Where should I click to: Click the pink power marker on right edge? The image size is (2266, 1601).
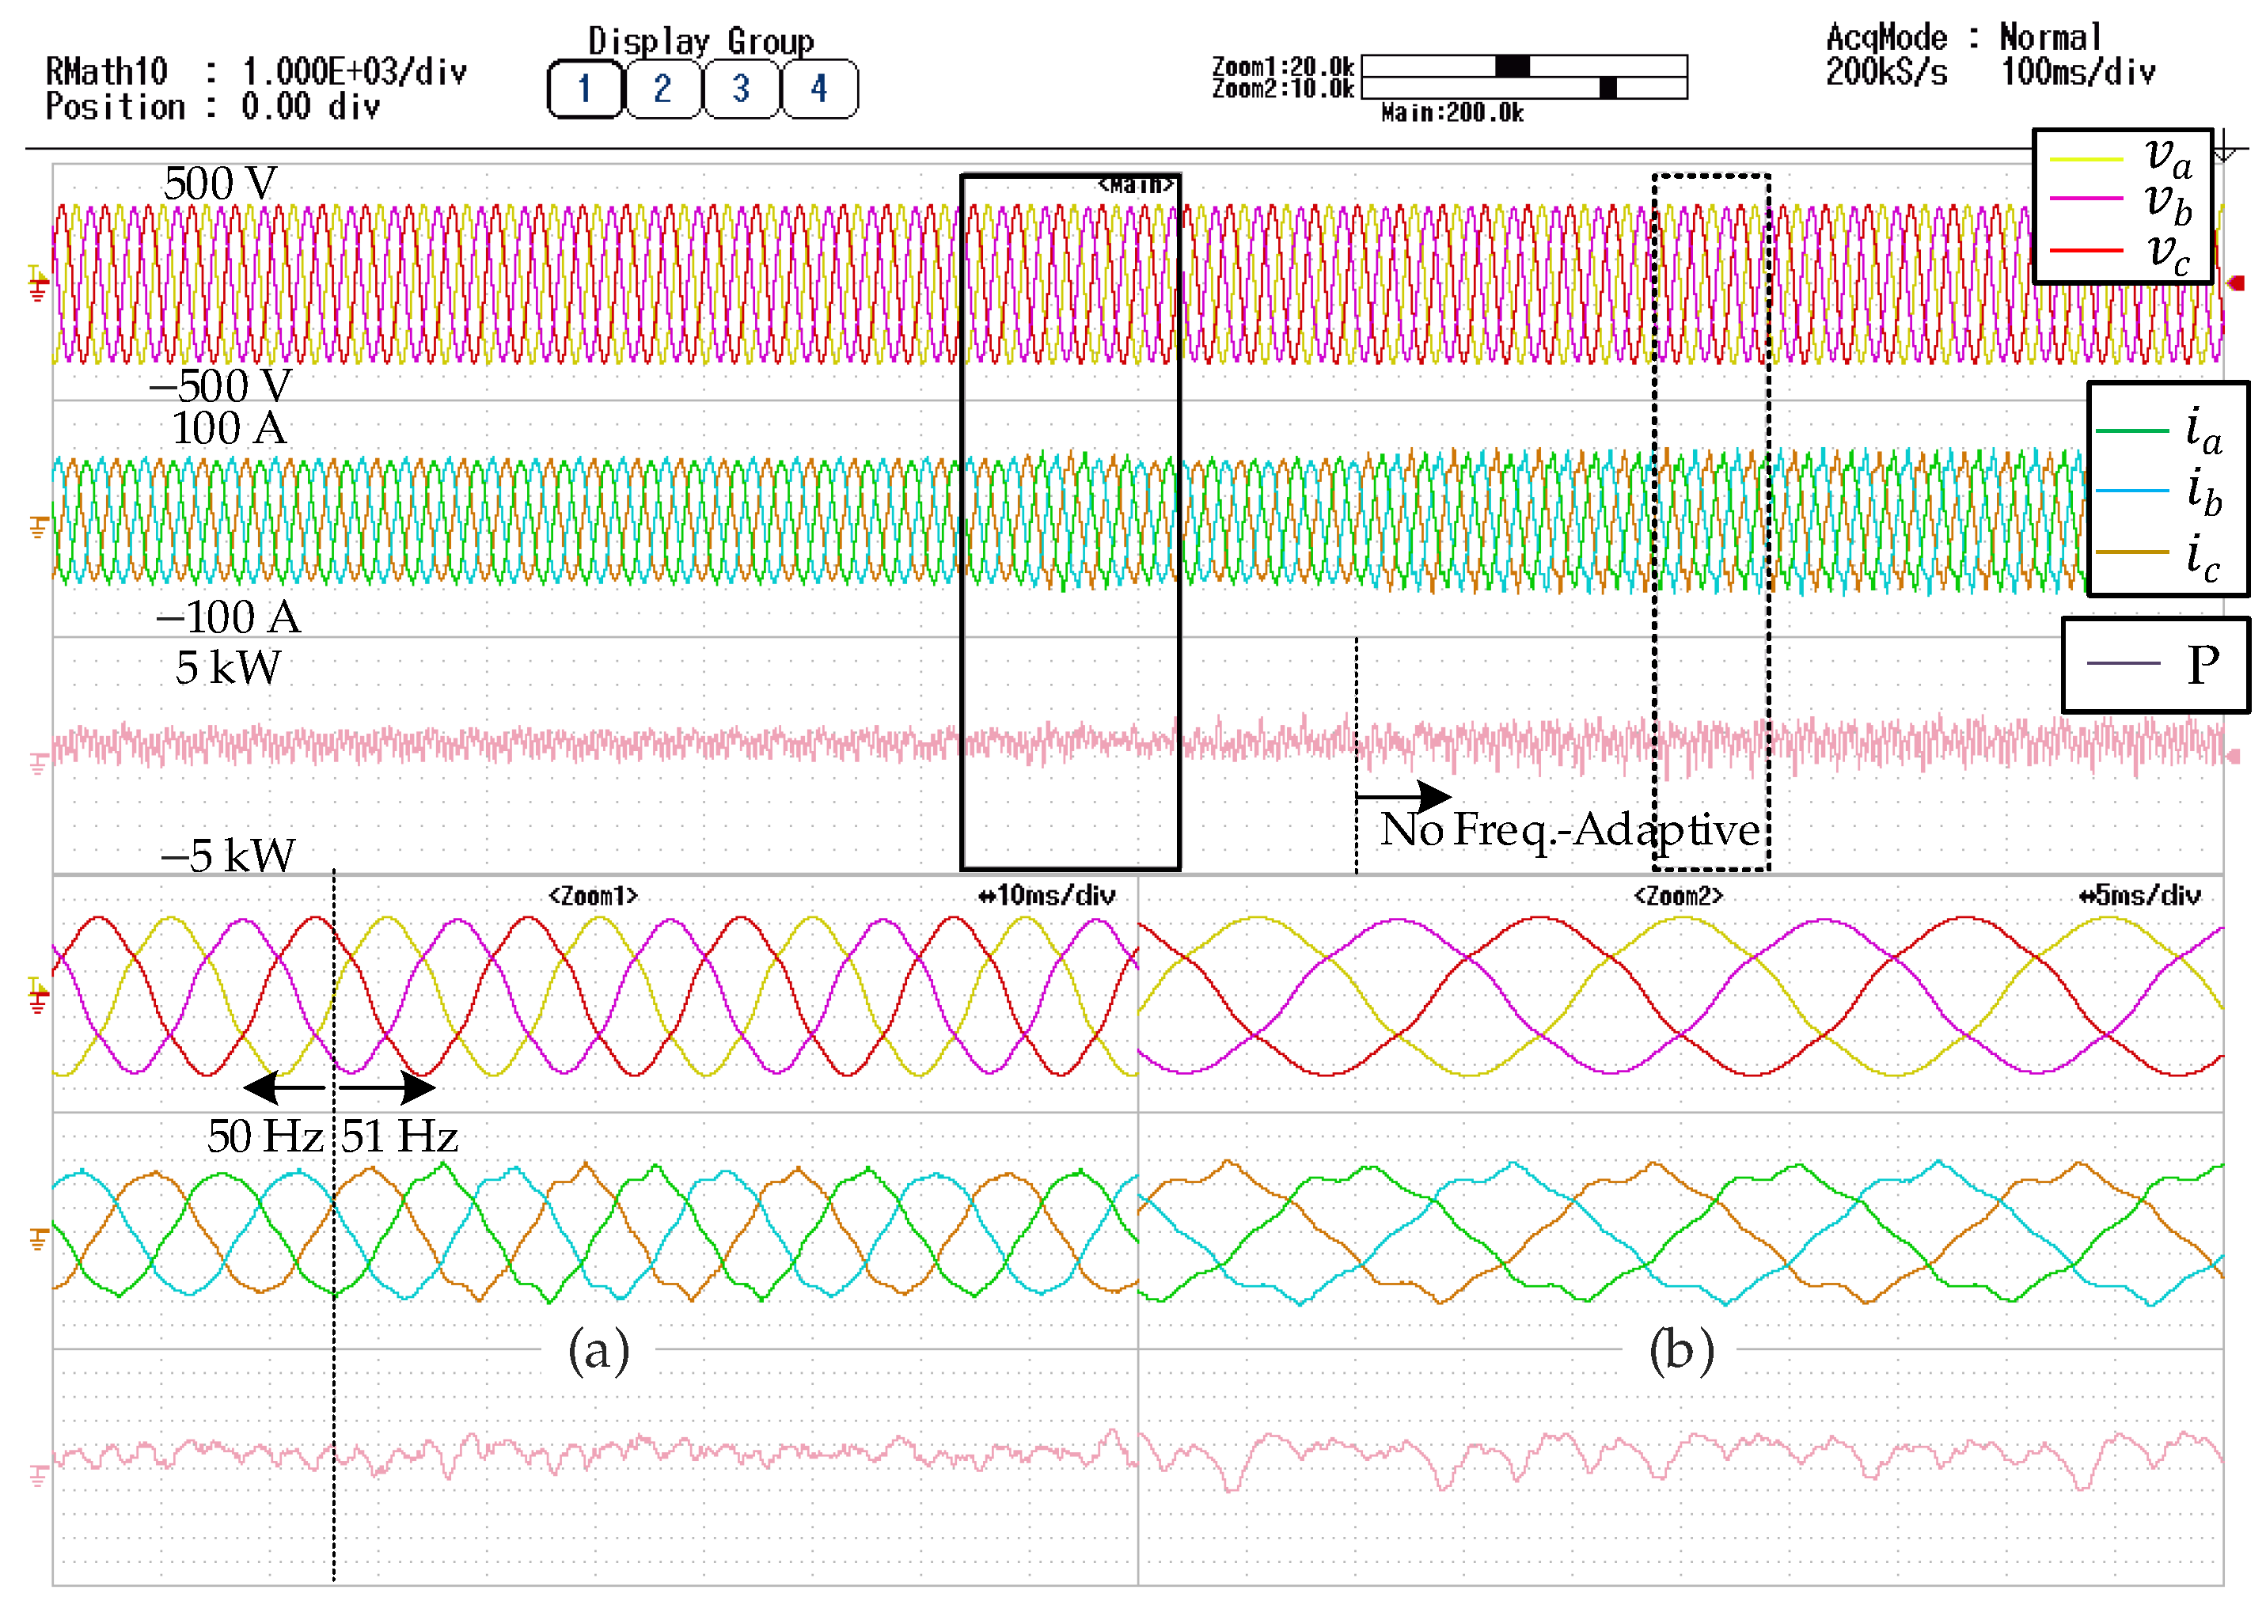pos(2233,757)
